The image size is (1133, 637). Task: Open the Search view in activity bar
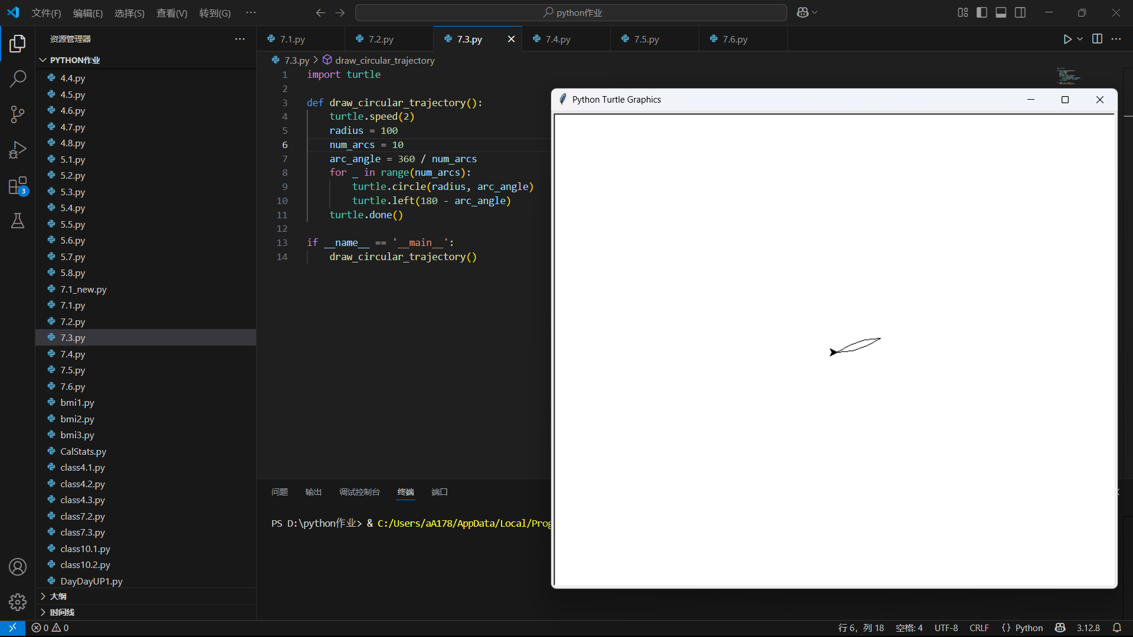[x=18, y=78]
